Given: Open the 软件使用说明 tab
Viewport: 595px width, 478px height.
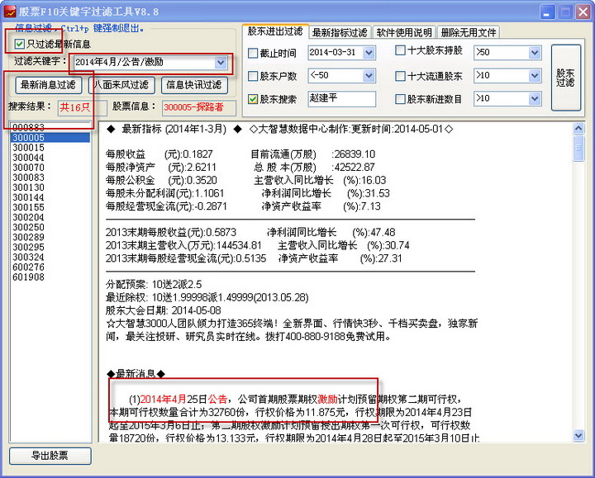Looking at the screenshot, I should click(x=403, y=32).
